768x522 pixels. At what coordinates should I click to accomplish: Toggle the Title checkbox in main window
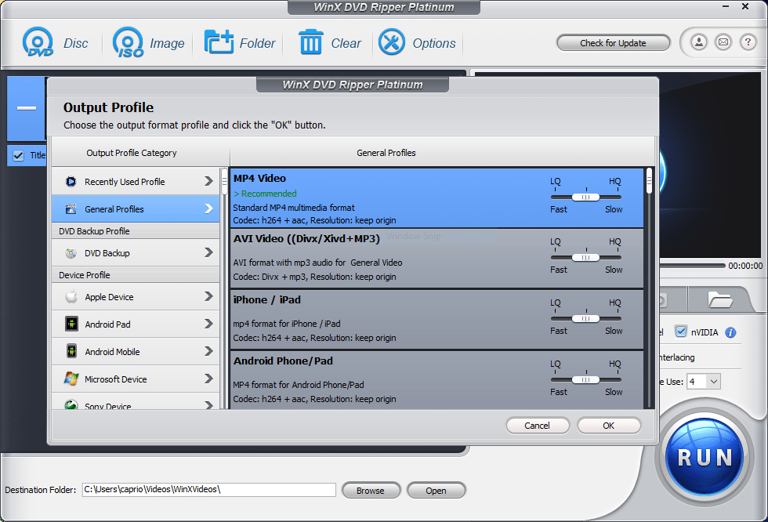click(19, 156)
